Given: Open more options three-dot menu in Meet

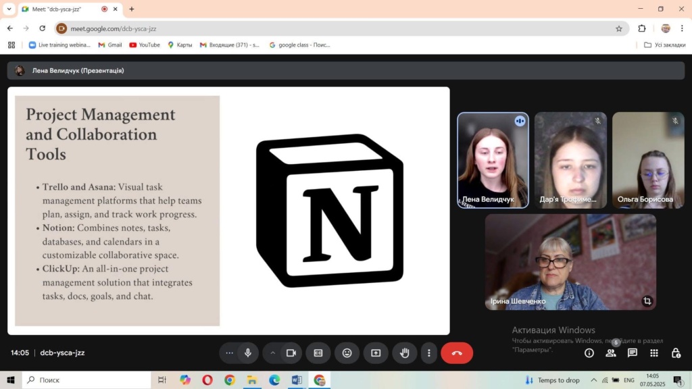Looking at the screenshot, I should click(x=429, y=353).
